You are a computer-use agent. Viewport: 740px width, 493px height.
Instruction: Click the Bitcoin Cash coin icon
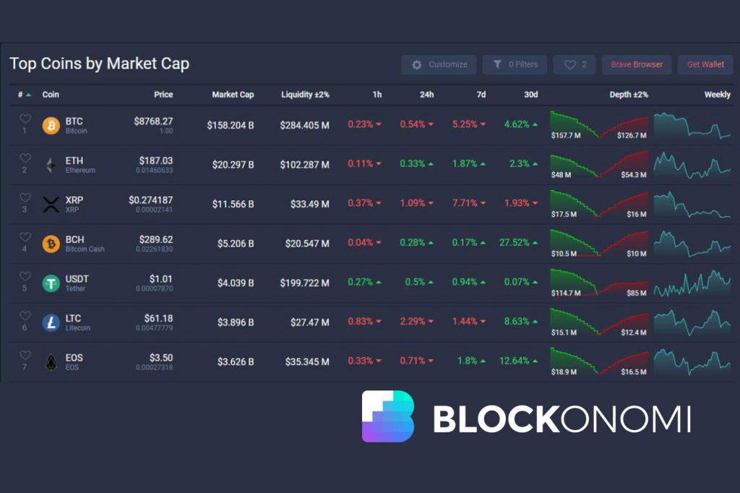[x=51, y=244]
